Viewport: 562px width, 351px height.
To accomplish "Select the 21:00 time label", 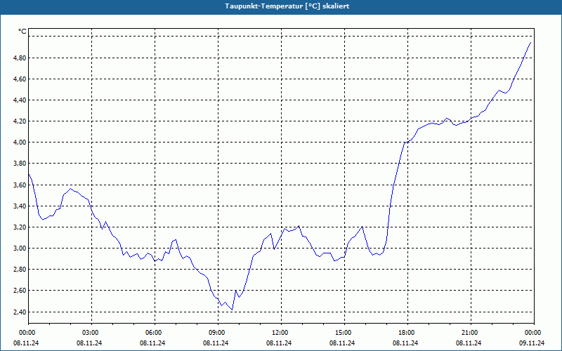I will point(469,333).
